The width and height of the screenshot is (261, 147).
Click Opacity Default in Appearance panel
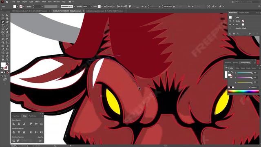(241, 28)
